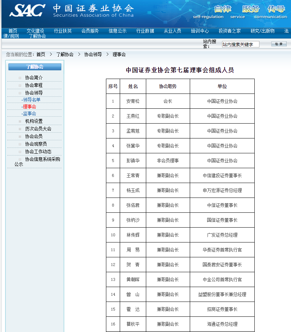Open 了解协会 in the navigation bar
Screen dimensions: 291x332
[37, 36]
